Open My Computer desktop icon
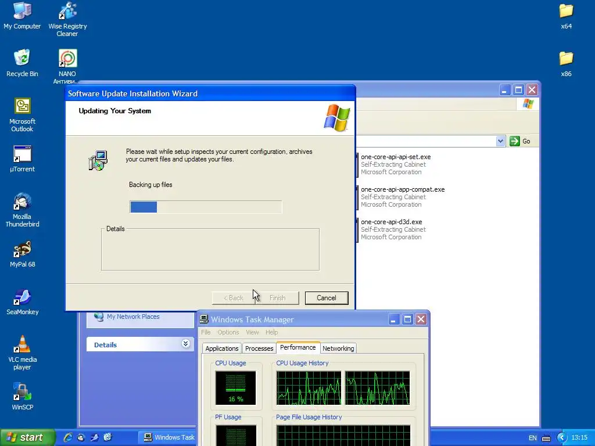This screenshot has width=595, height=446. (x=22, y=16)
